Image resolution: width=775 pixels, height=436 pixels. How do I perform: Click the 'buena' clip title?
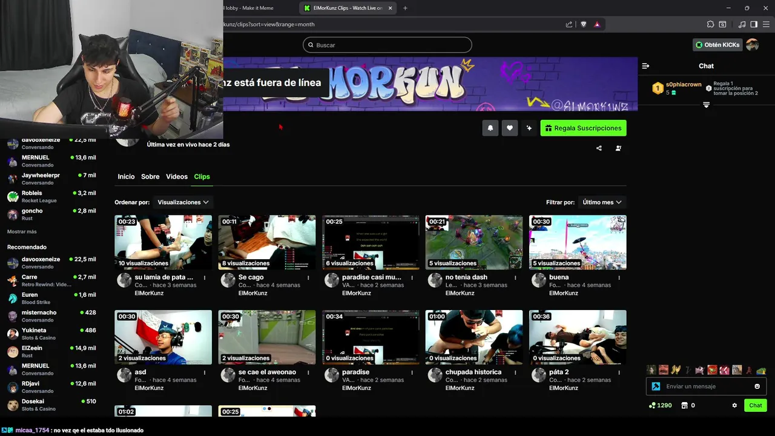click(x=559, y=277)
